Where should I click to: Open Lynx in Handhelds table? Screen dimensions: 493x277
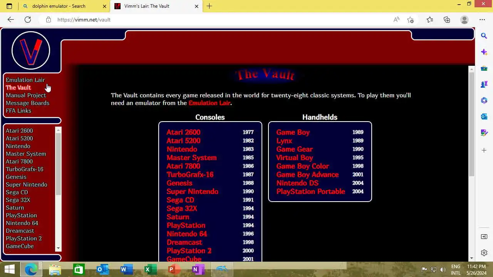(x=284, y=140)
